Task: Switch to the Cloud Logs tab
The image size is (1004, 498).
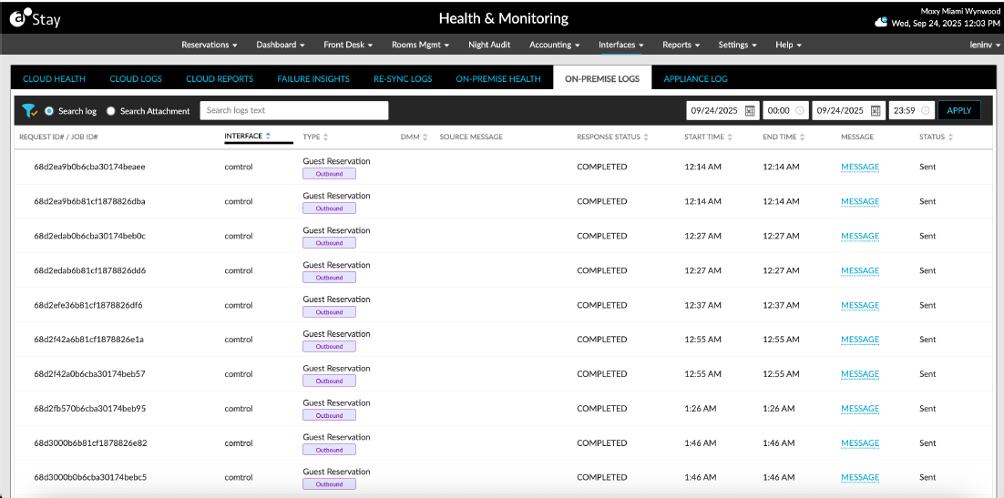Action: coord(136,79)
